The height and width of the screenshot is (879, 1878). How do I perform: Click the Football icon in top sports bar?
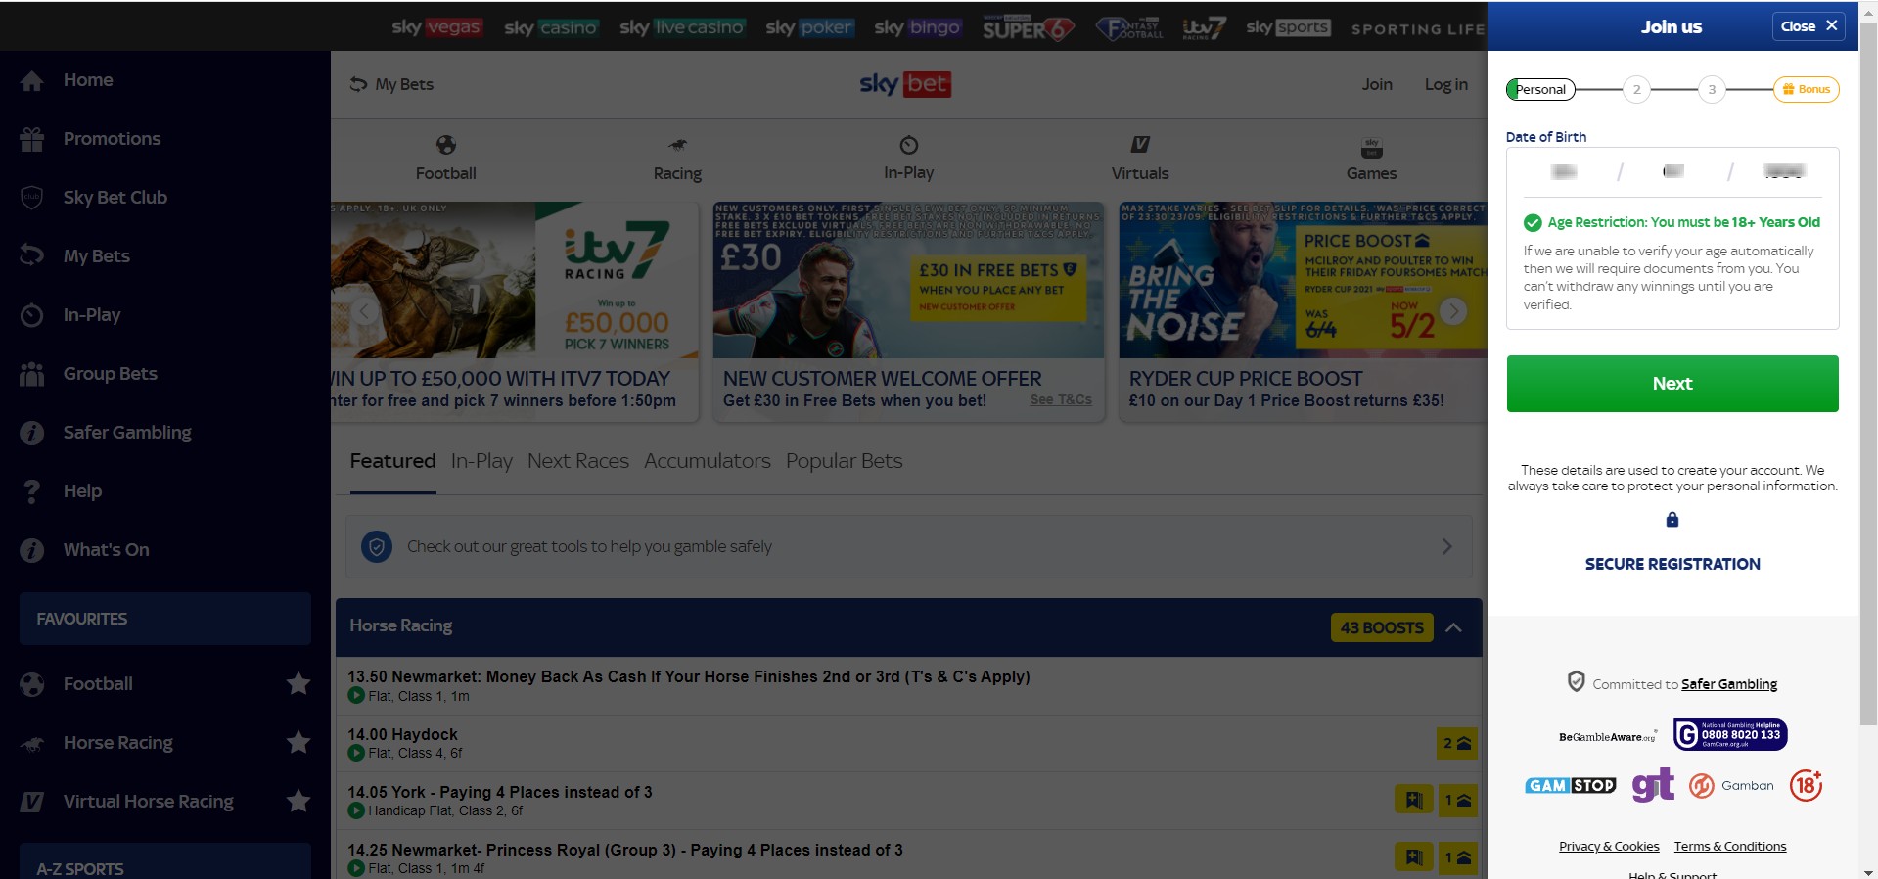pyautogui.click(x=445, y=145)
